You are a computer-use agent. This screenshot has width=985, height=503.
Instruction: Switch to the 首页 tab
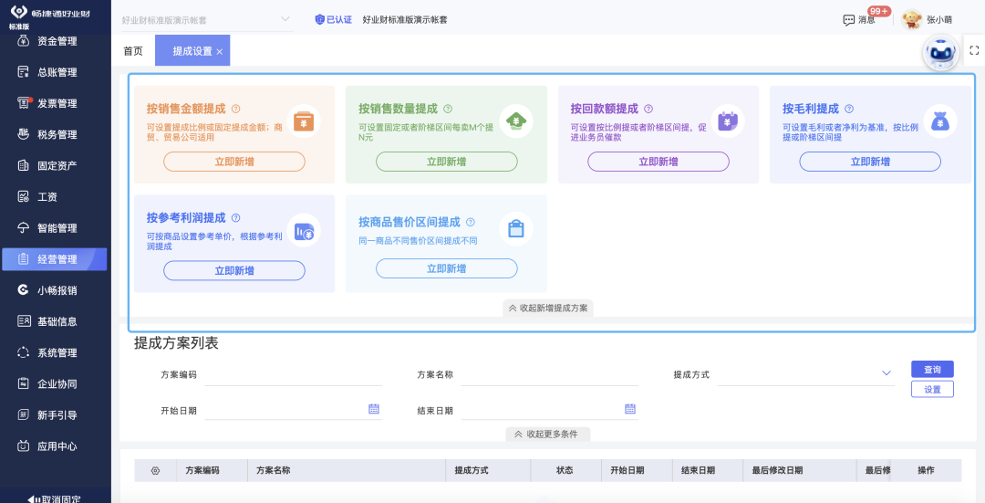(132, 51)
